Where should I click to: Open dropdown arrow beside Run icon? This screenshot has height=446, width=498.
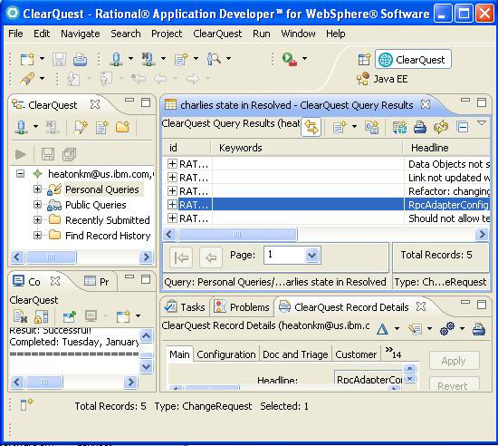coord(304,59)
